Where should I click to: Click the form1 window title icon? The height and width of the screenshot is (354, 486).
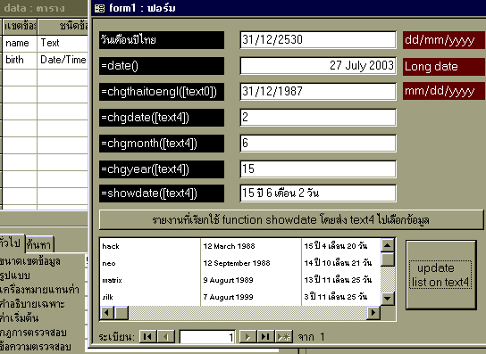pyautogui.click(x=99, y=8)
